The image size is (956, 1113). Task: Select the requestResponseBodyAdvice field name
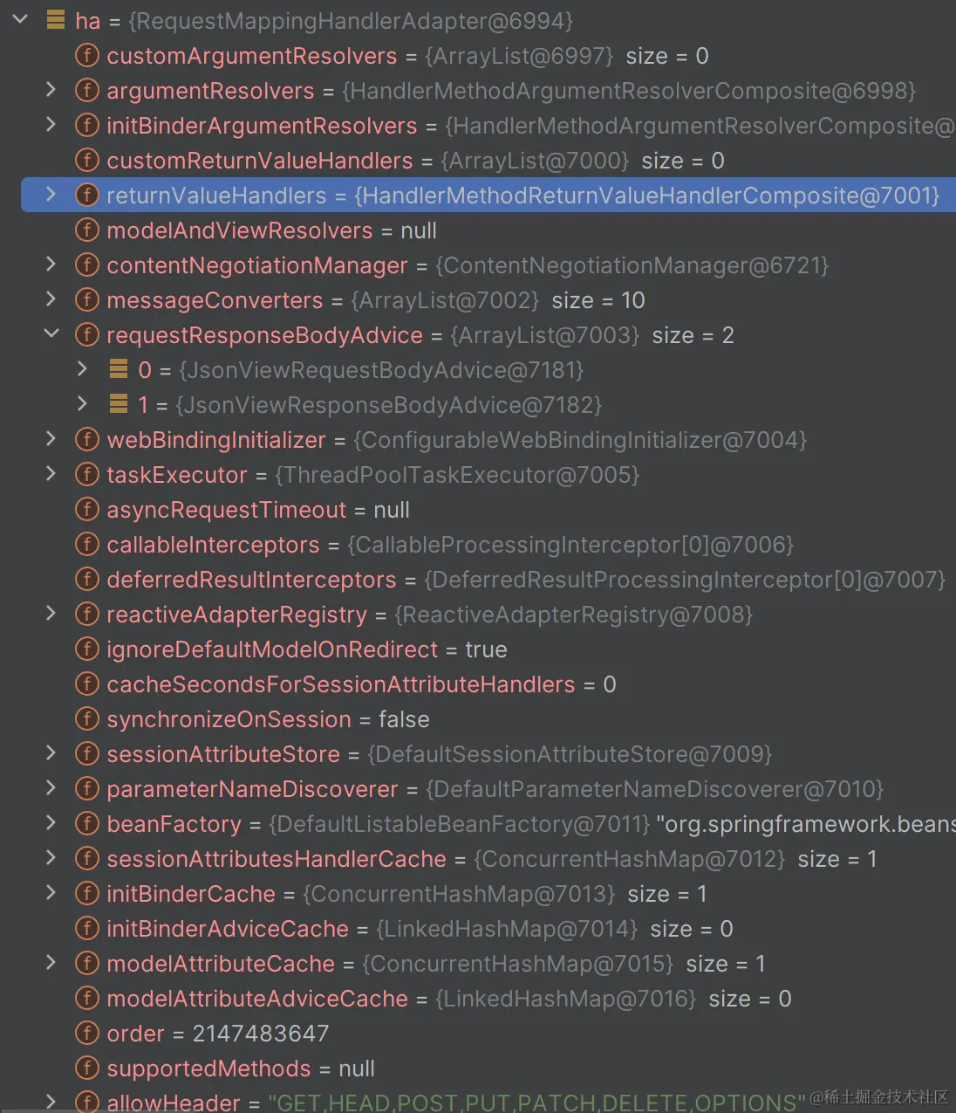[x=264, y=335]
